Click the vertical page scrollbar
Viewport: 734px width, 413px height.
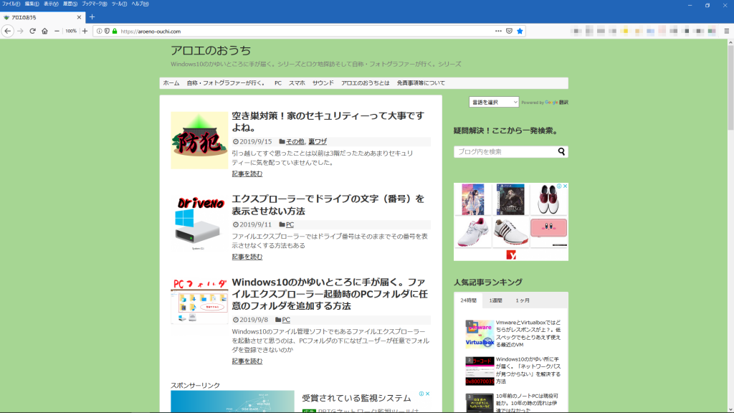click(x=730, y=215)
